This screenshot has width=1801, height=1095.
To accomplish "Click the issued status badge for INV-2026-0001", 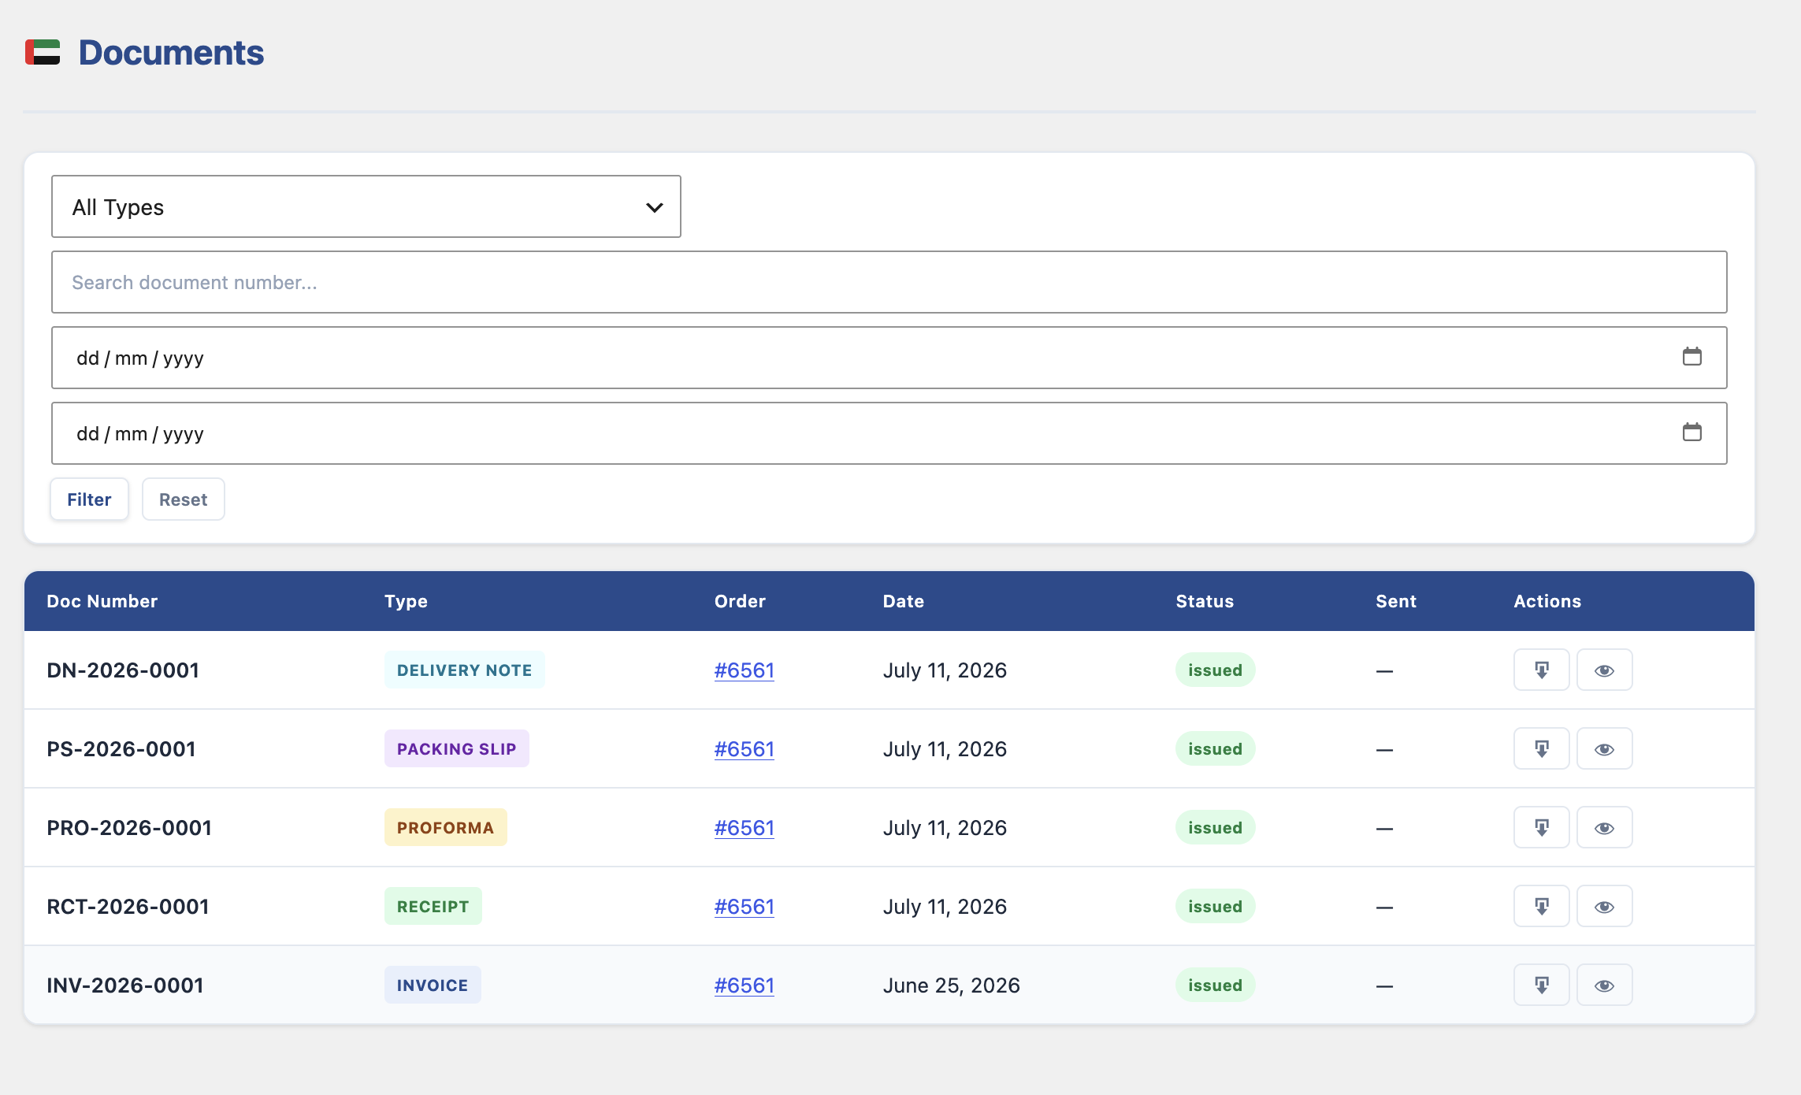I will [1215, 985].
